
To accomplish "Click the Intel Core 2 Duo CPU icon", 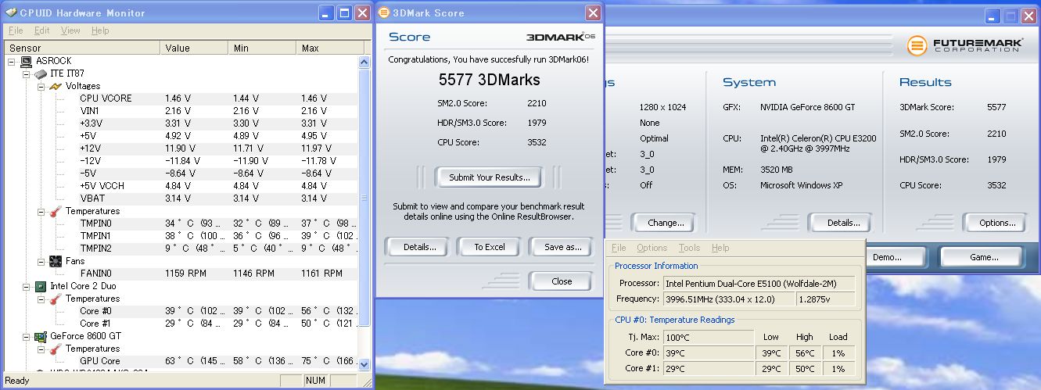I will [41, 286].
